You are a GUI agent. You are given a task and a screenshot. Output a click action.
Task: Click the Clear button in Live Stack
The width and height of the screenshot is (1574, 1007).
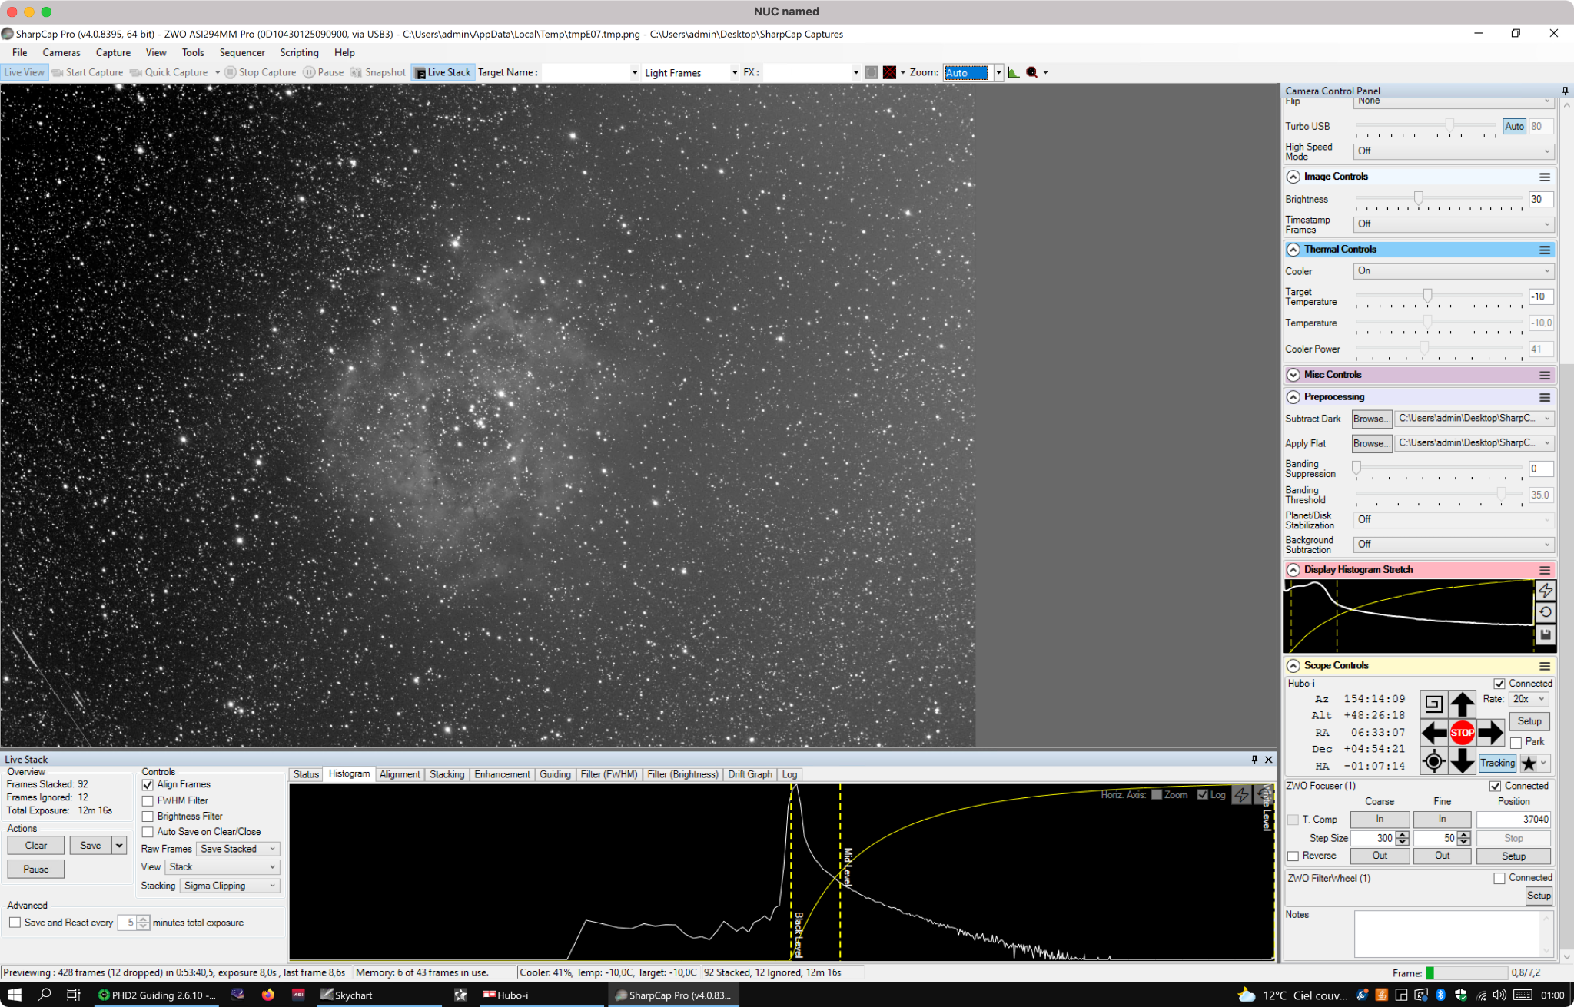36,846
